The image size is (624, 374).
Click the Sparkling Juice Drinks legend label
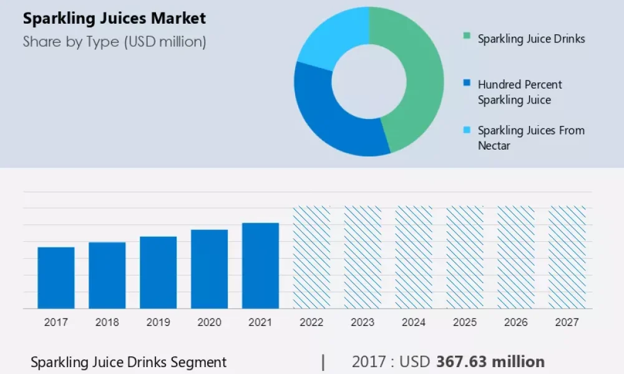pyautogui.click(x=531, y=39)
